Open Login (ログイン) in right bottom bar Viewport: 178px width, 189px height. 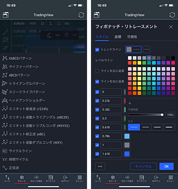pyautogui.click(x=156, y=179)
